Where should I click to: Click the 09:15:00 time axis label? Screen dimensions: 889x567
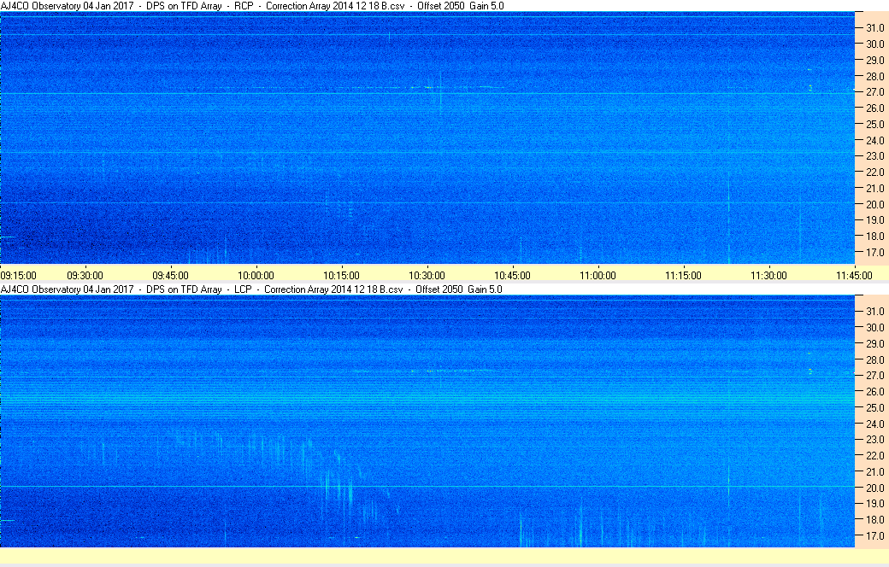19,276
